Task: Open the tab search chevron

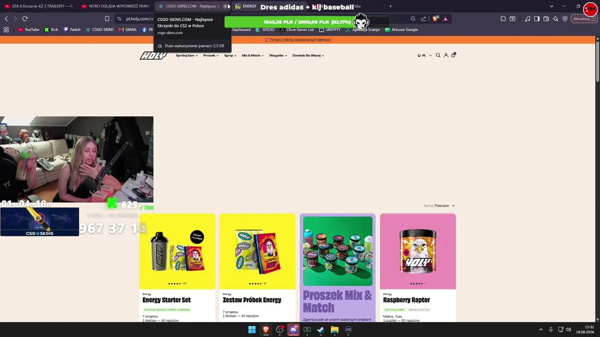Action: 551,6
